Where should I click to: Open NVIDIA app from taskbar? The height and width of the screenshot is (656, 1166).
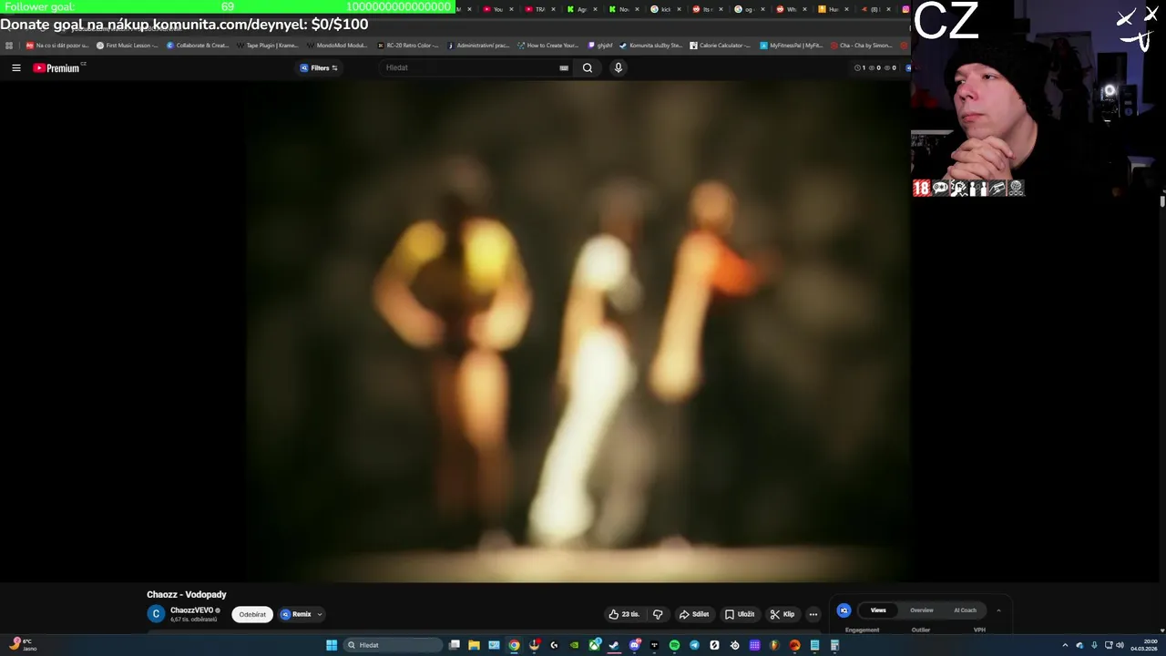(x=574, y=645)
